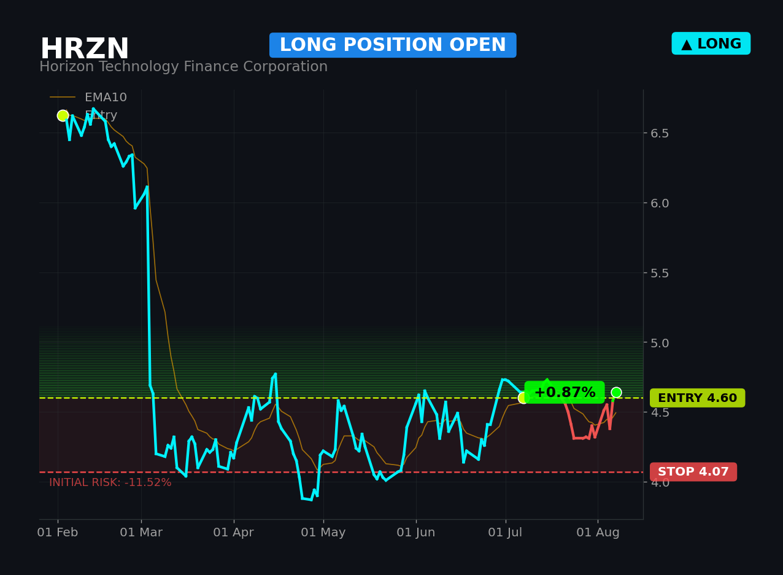783x575 pixels.
Task: Click the STOP 4.07 price tag
Action: 693,472
